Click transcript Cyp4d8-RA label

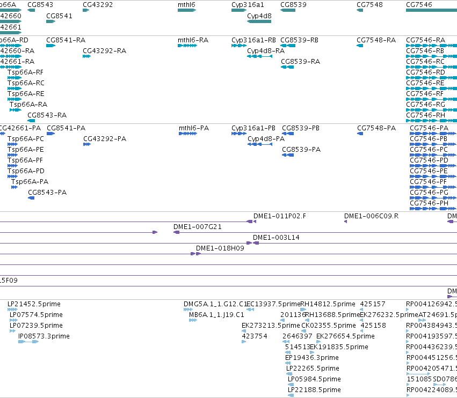click(266, 51)
